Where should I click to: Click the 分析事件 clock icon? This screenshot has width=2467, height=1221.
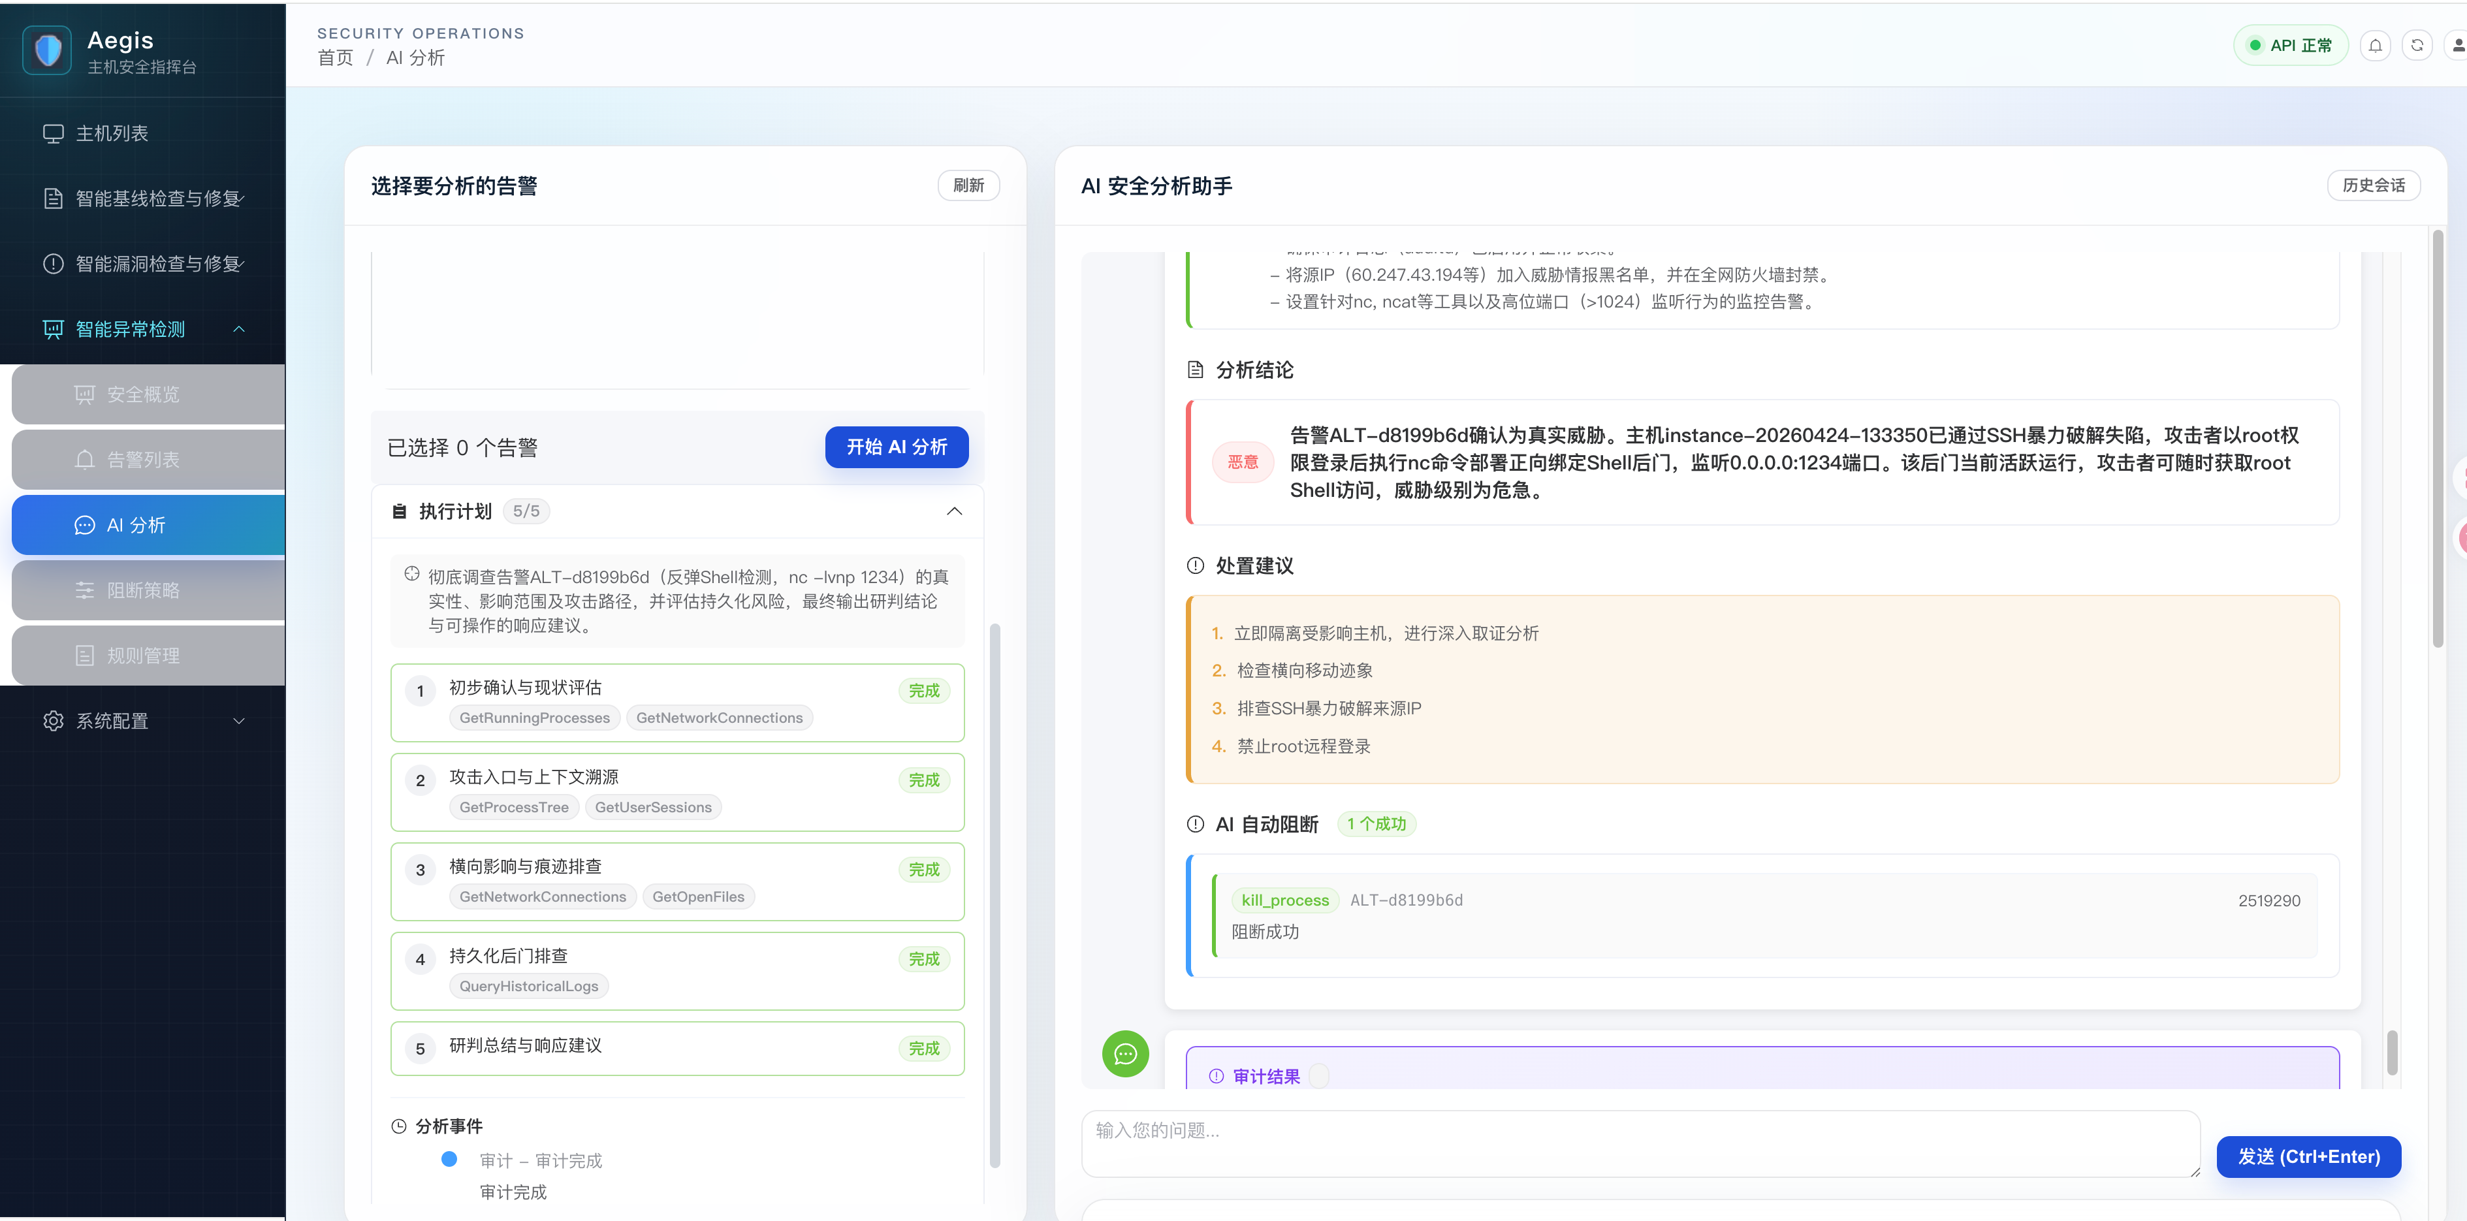pos(400,1127)
